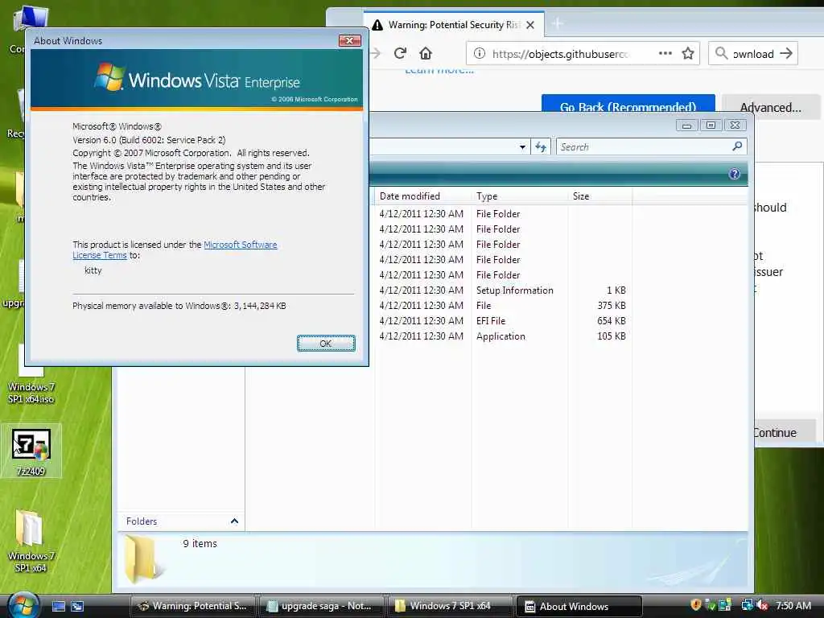Select the Warning: Potential Security Risk tab
Viewport: 824px width, 618px height.
pos(454,25)
